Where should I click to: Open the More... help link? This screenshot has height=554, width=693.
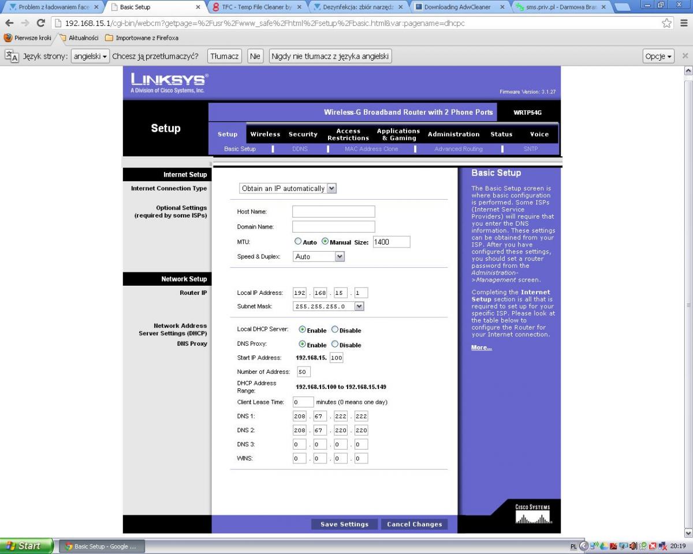482,347
